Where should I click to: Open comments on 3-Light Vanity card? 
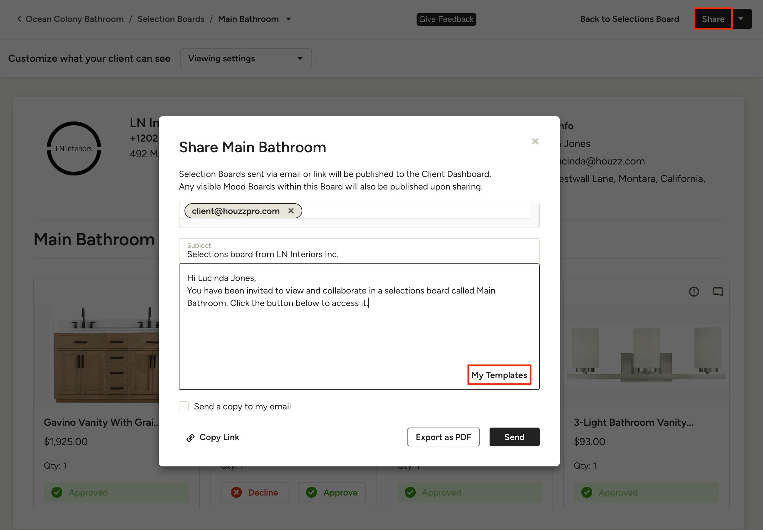click(718, 292)
